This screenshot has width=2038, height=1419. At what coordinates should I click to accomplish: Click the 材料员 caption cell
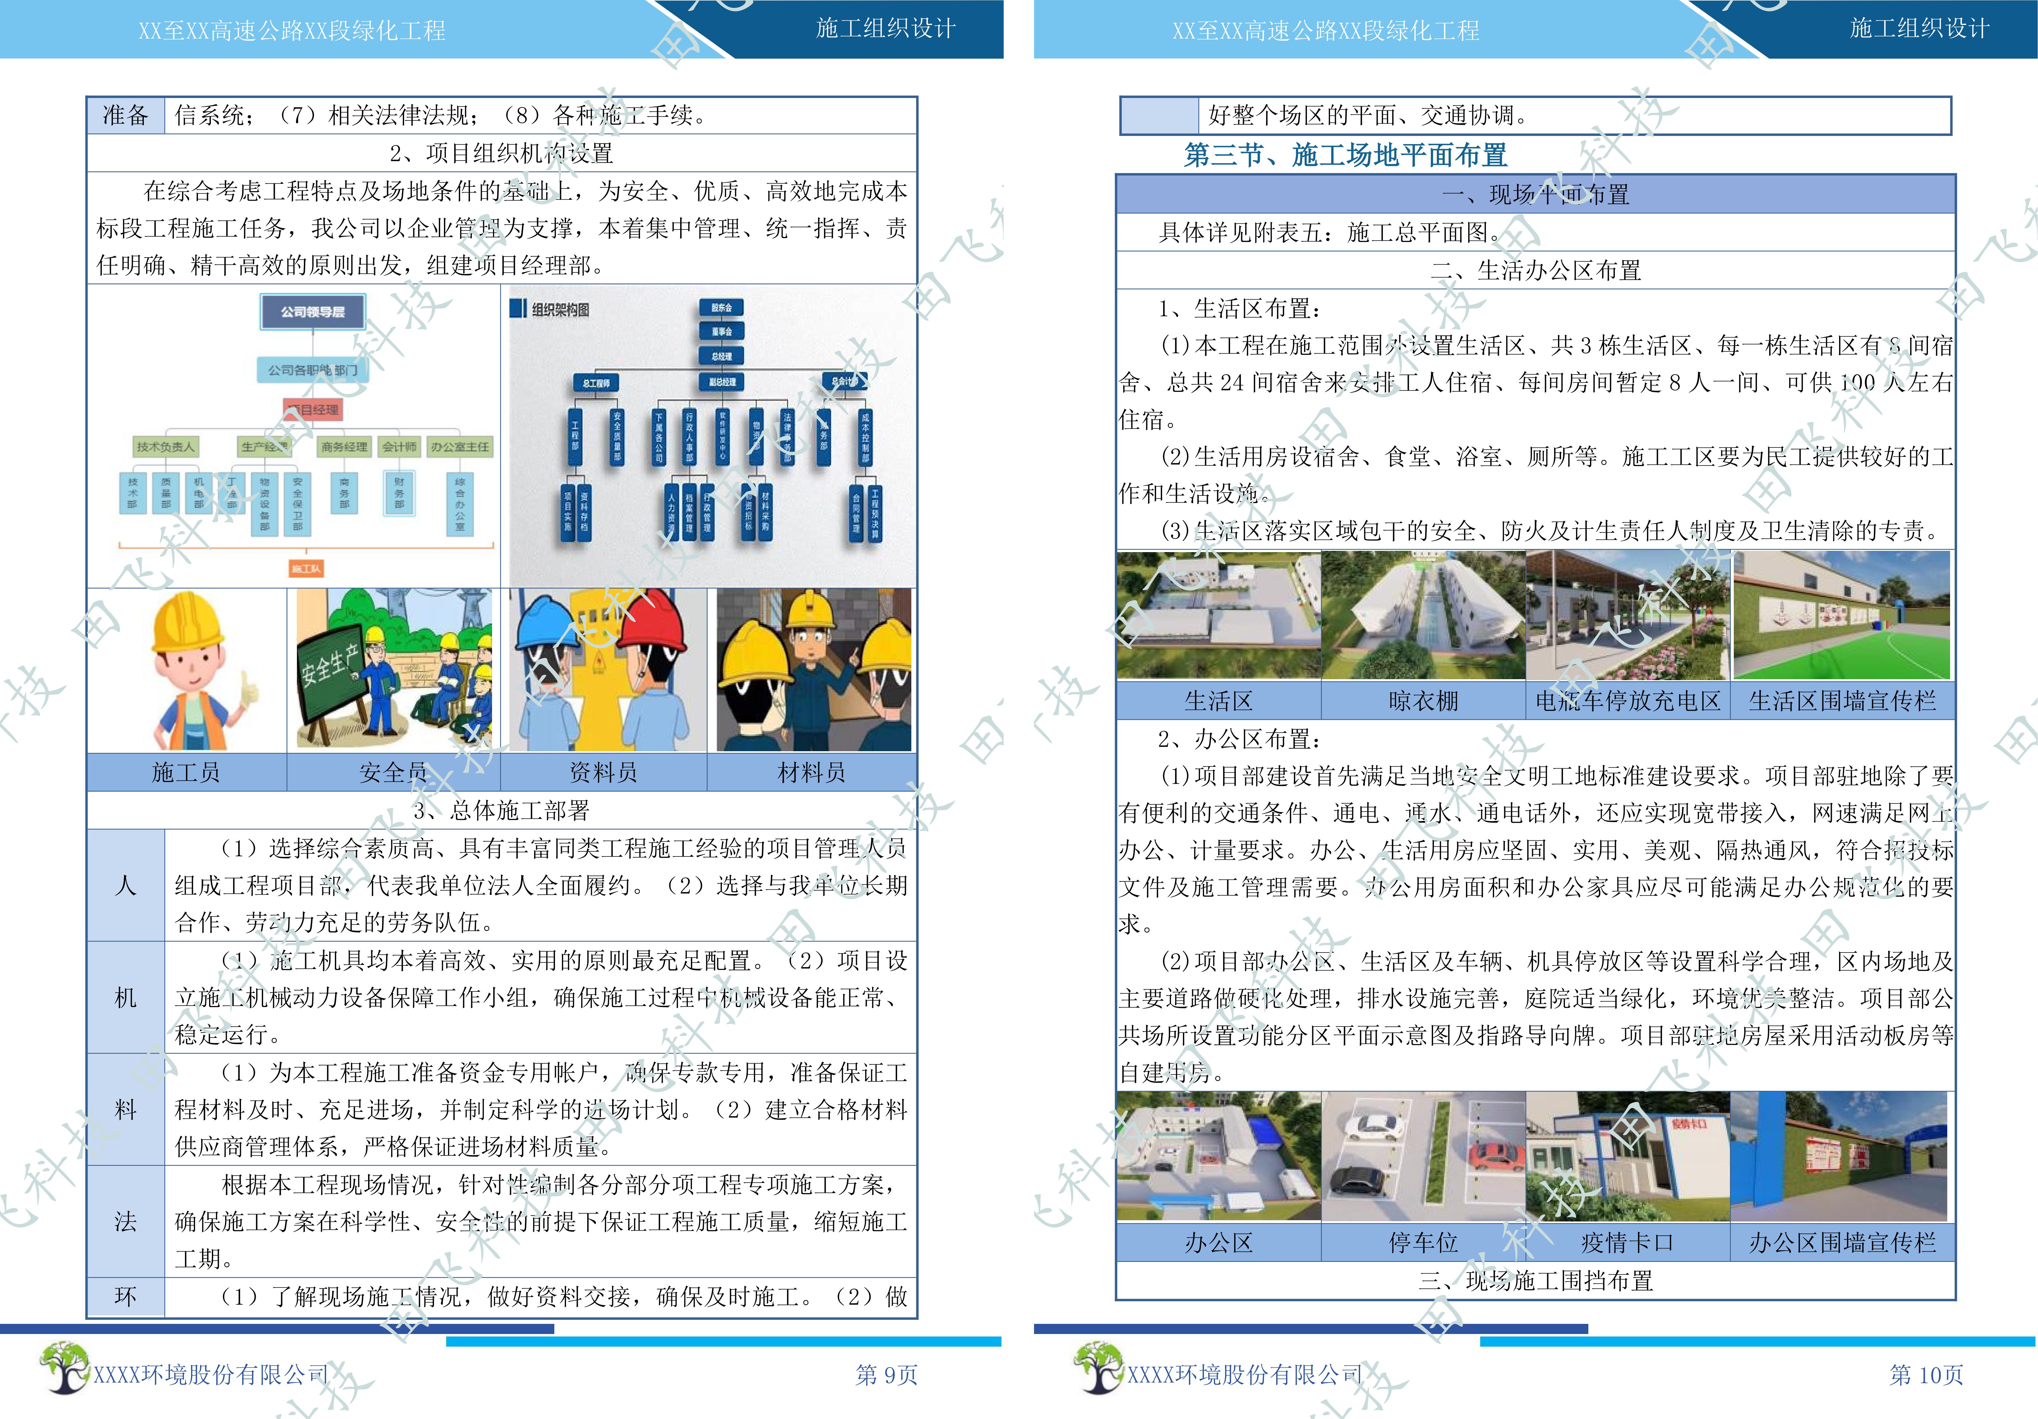coord(811,772)
